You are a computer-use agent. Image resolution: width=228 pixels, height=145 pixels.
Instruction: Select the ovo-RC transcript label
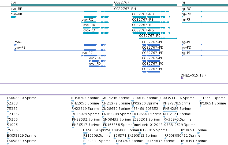click(87, 20)
